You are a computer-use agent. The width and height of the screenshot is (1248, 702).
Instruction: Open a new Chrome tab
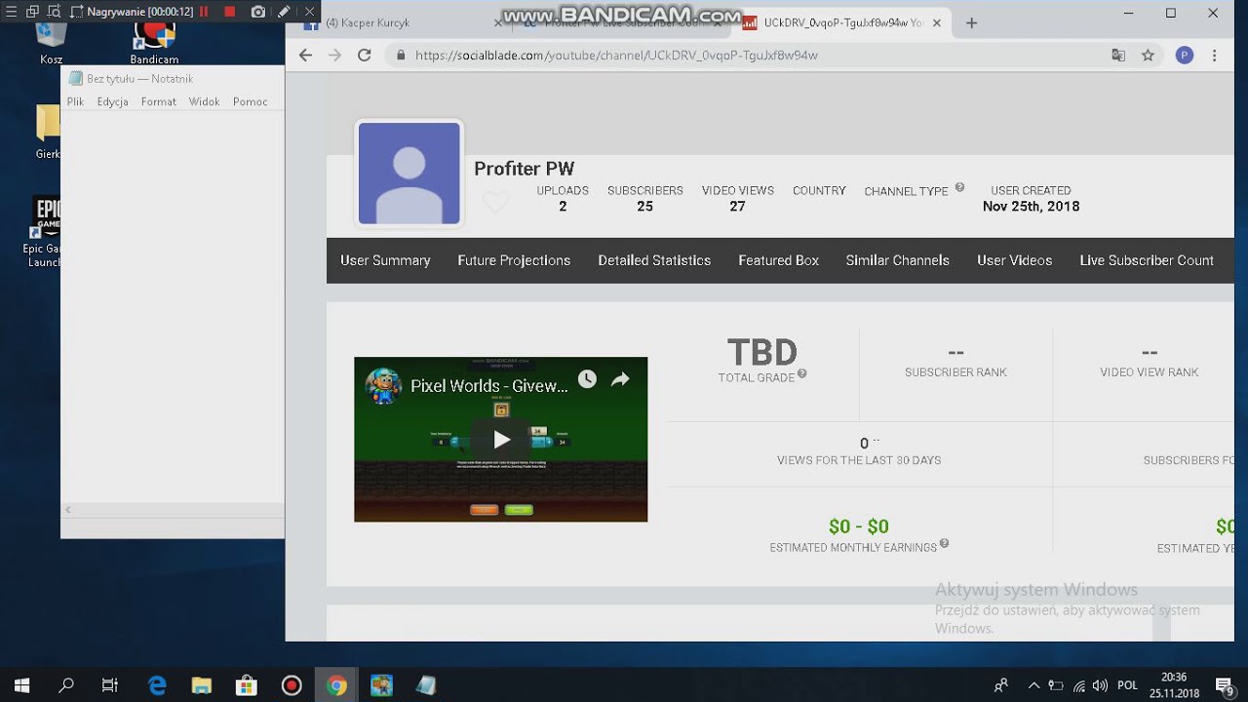pos(971,22)
